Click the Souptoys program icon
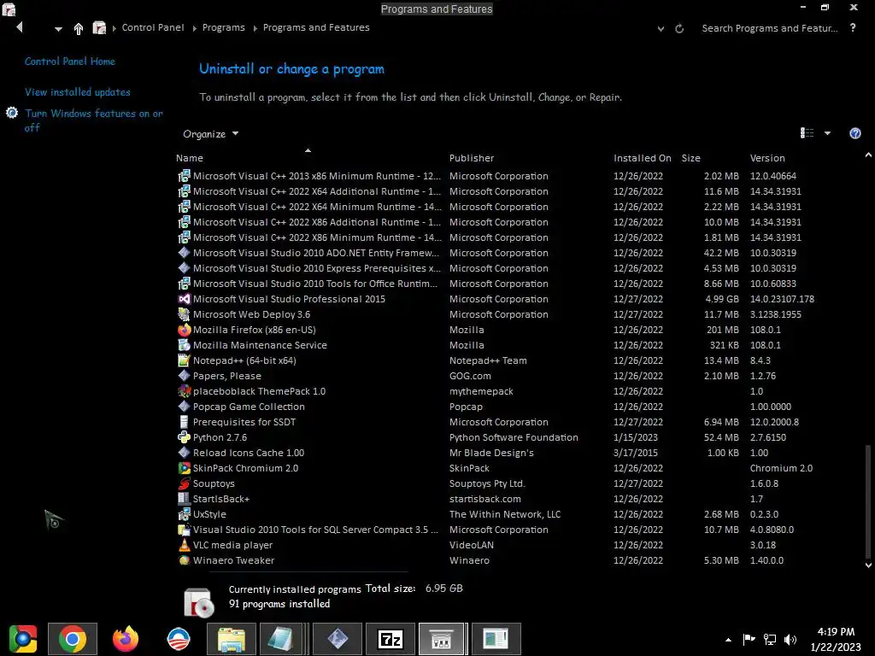Screen dimensions: 875x656 [185, 483]
